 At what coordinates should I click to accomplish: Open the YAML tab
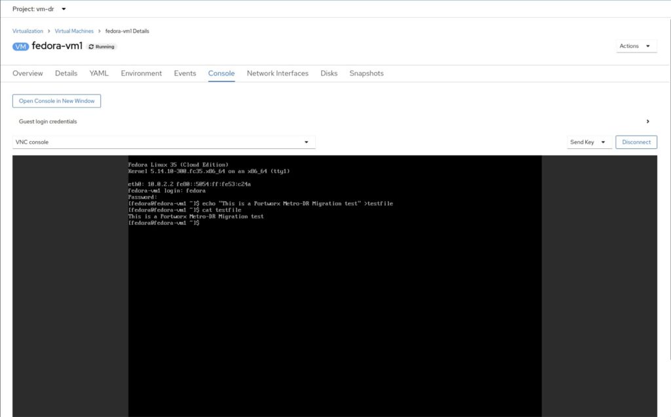coord(99,73)
